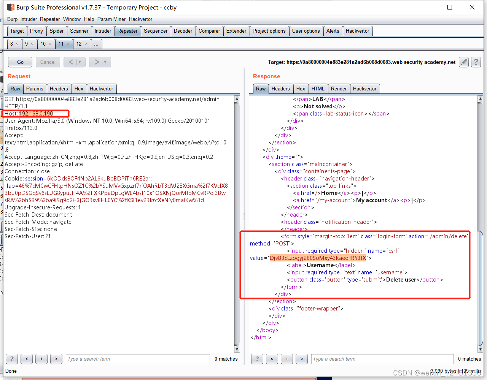
Task: Close Repeater tab 11
Action: pyautogui.click(x=68, y=44)
